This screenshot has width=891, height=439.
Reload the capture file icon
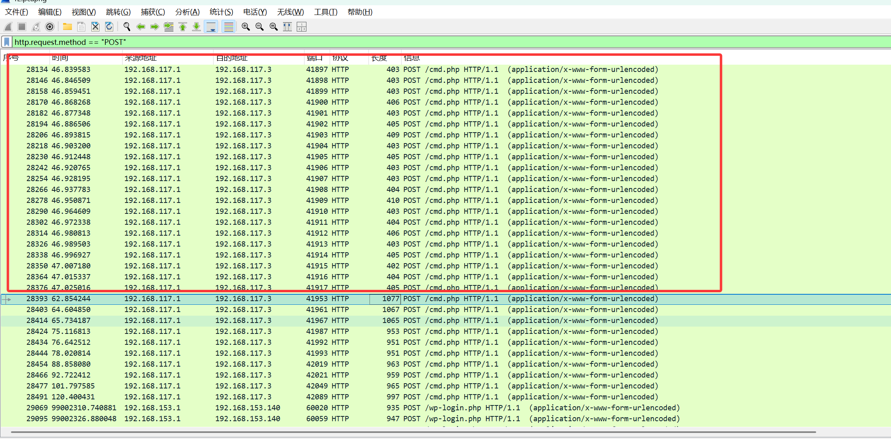[109, 27]
